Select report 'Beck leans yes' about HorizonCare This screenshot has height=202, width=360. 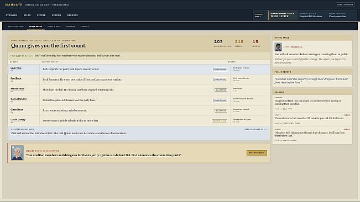(82, 79)
